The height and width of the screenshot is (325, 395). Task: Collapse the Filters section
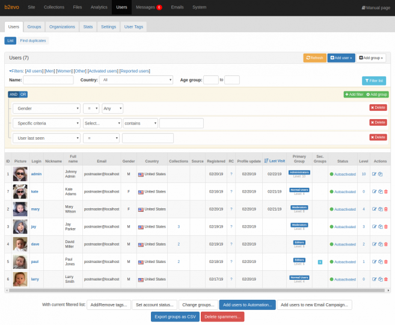[17, 71]
